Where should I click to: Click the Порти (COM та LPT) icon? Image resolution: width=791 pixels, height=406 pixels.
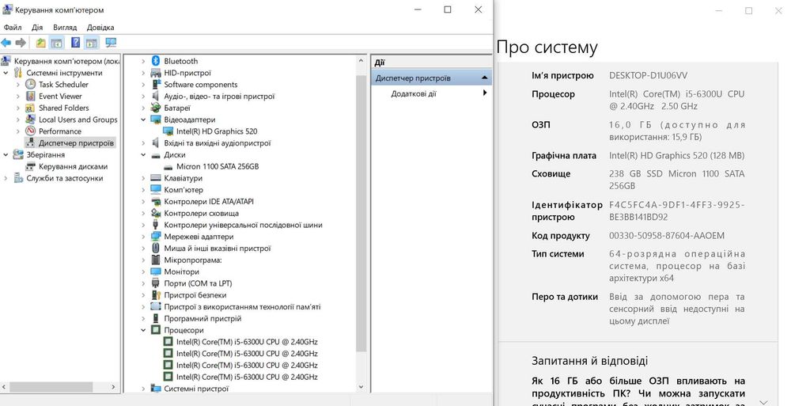[x=156, y=283]
